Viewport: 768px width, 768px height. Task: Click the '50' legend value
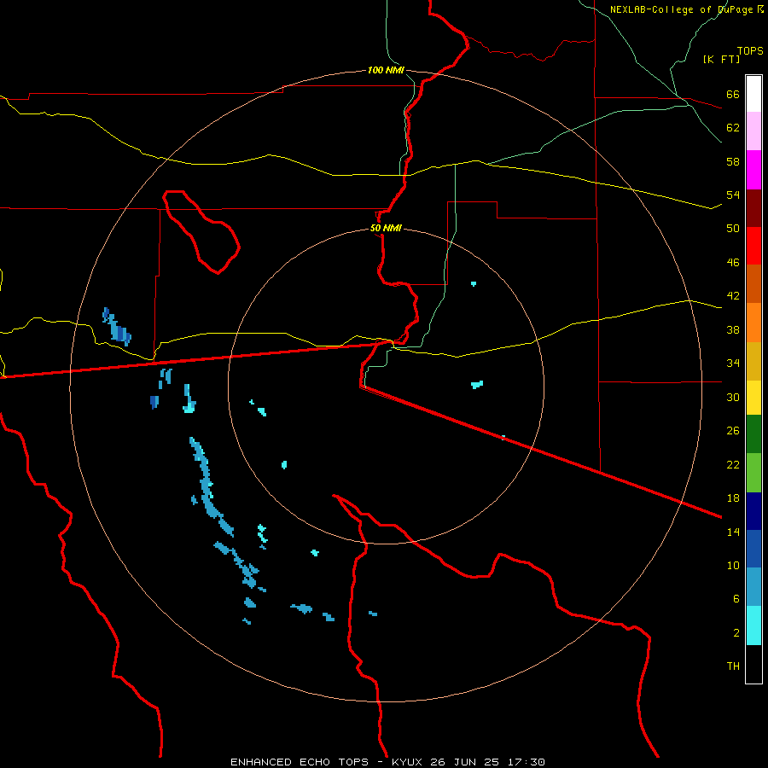733,228
